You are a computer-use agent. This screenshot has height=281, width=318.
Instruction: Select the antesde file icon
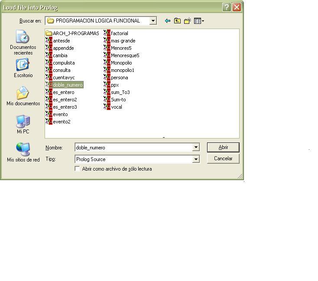point(49,41)
